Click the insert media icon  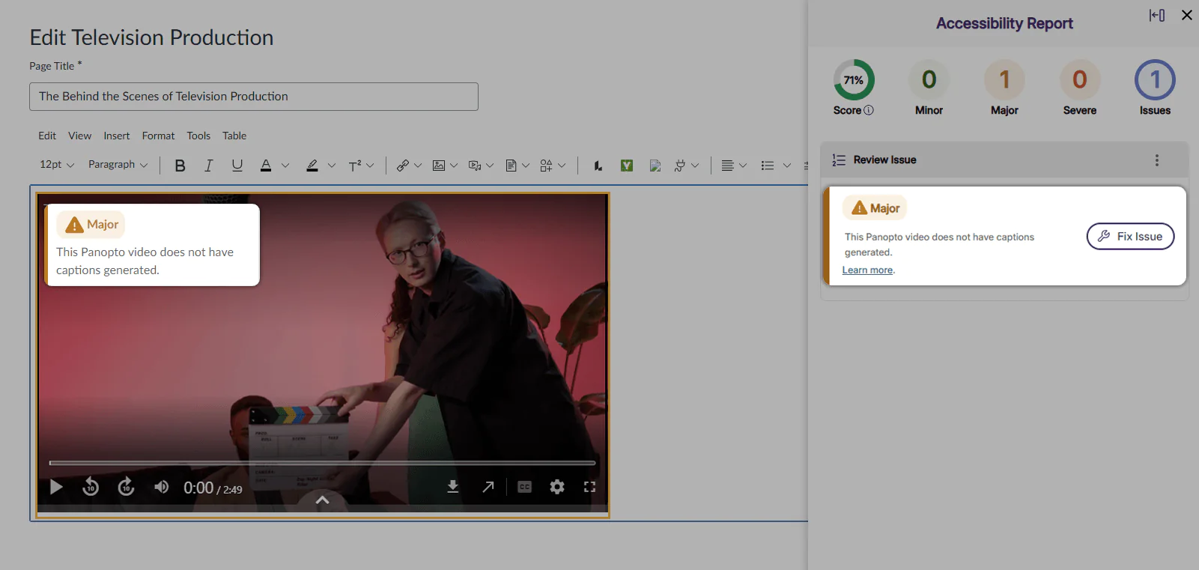(x=475, y=166)
